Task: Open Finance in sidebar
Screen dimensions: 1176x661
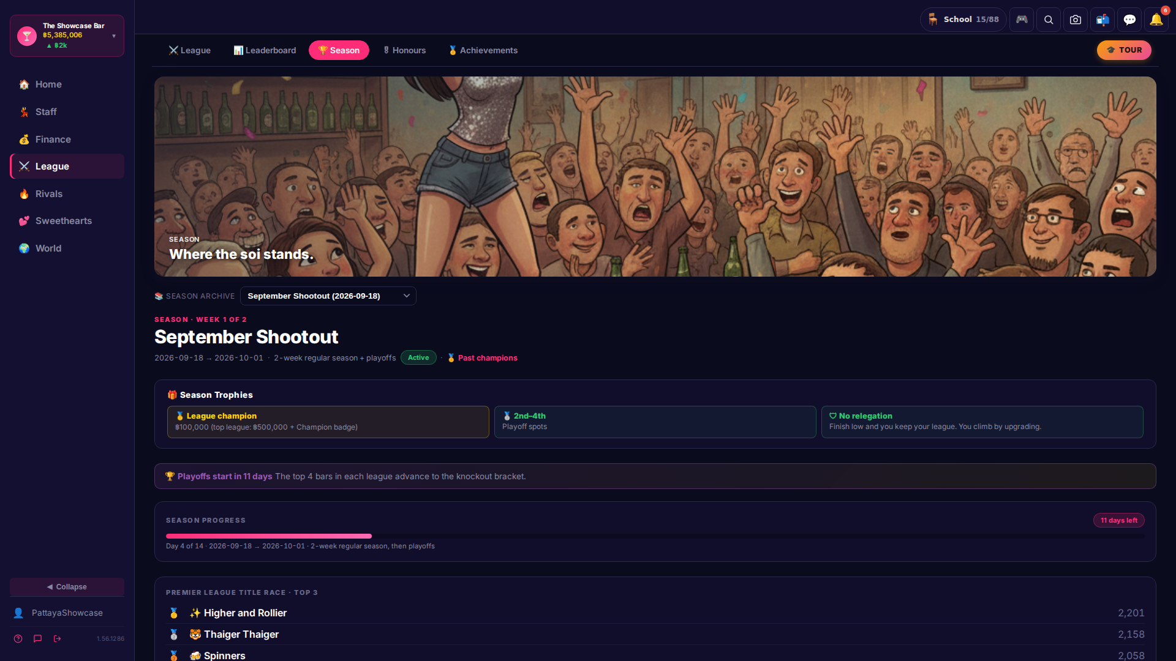Action: click(x=67, y=140)
